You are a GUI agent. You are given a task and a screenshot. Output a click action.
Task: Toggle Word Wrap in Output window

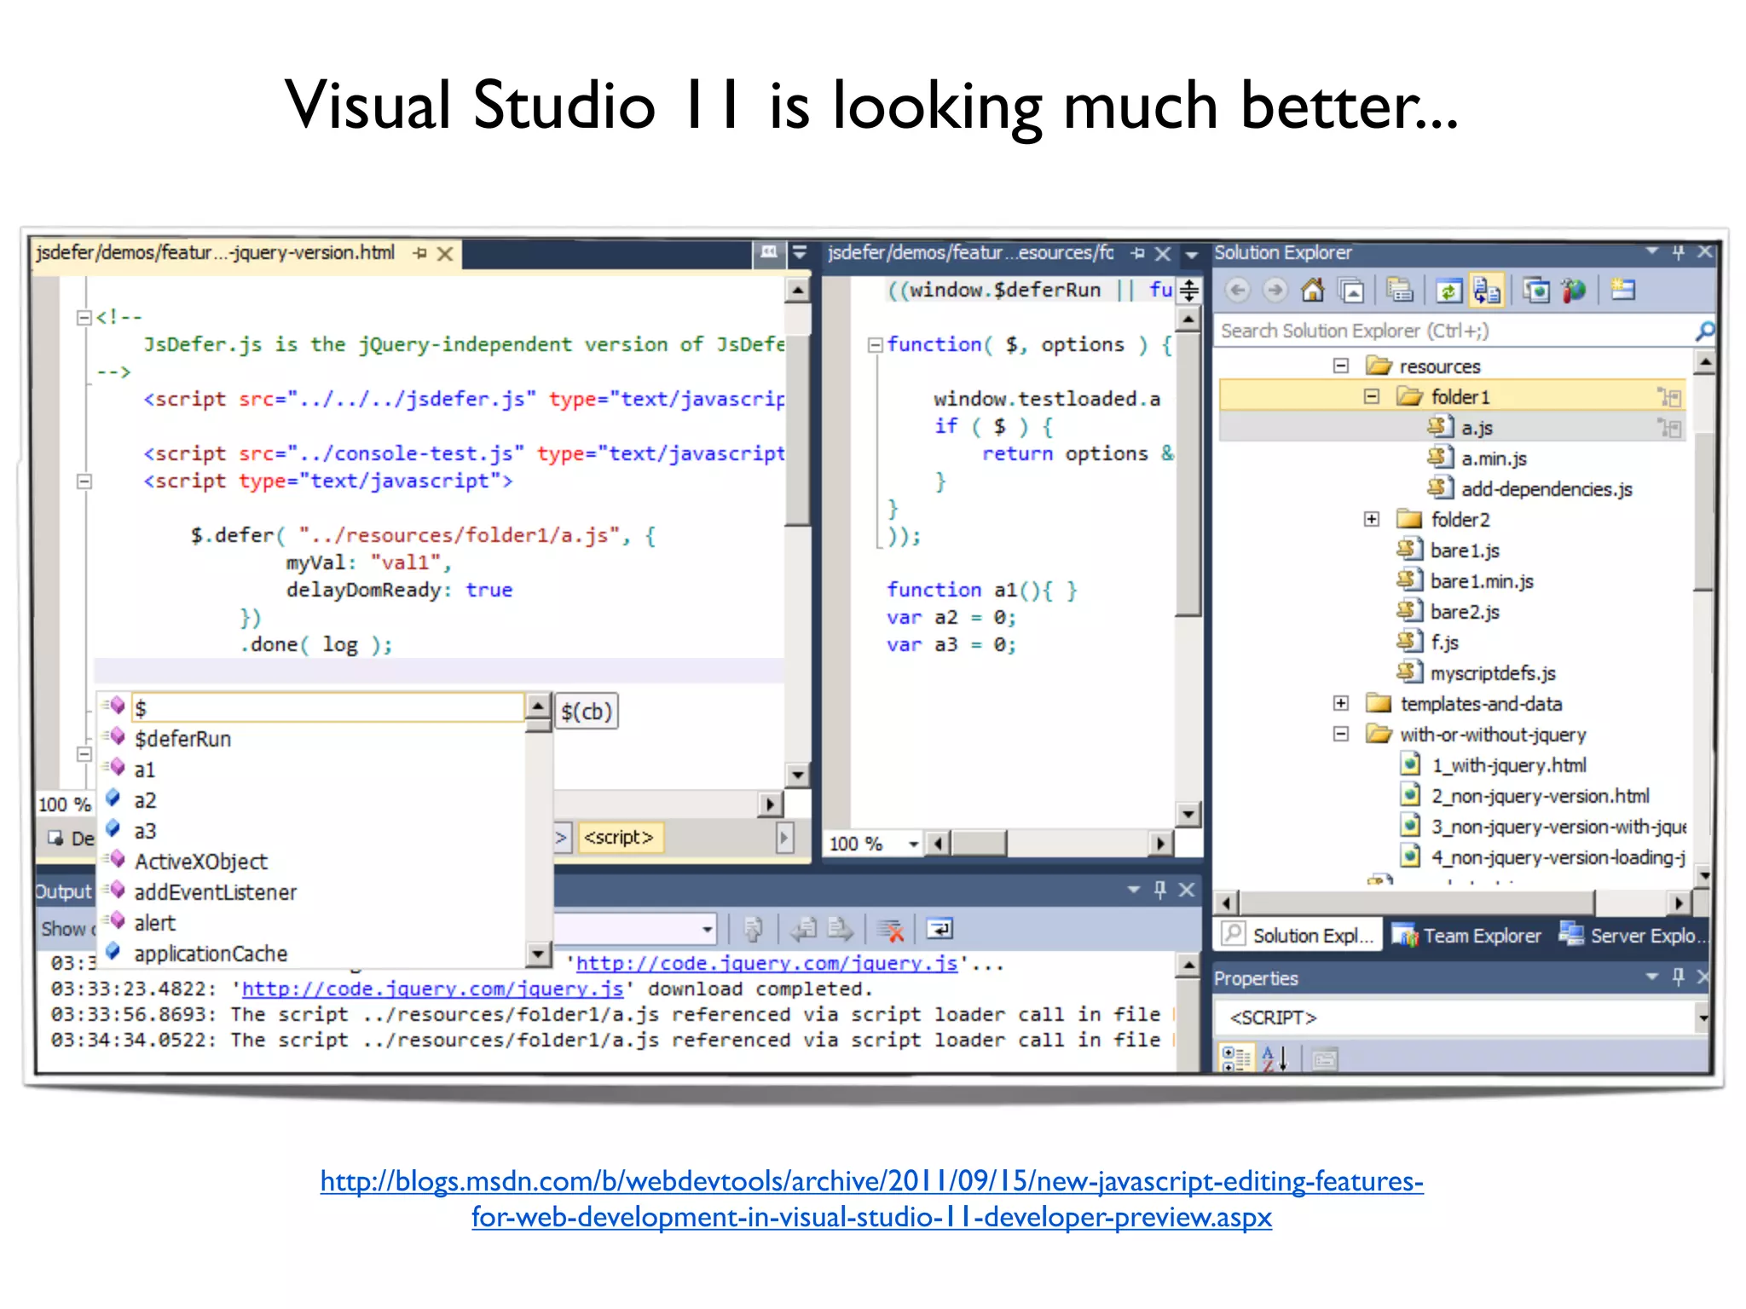(x=939, y=929)
